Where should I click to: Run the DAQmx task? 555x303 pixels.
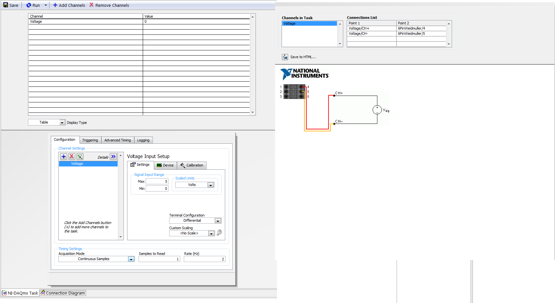click(x=33, y=5)
